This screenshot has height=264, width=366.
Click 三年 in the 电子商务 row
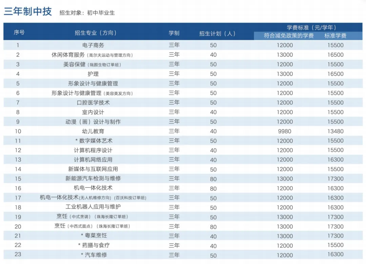(x=174, y=45)
